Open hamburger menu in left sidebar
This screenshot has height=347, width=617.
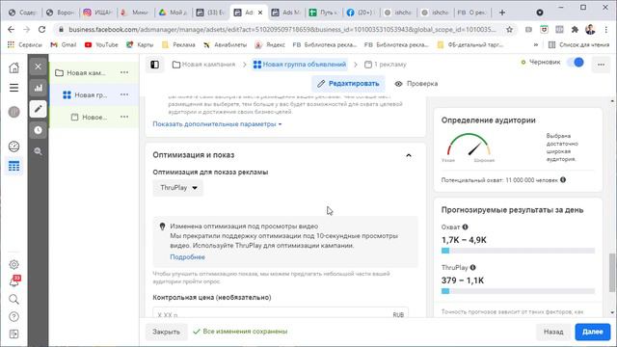tap(13, 88)
